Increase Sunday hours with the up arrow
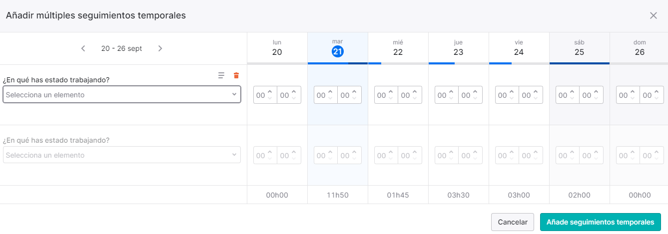The width and height of the screenshot is (668, 234). (x=633, y=92)
